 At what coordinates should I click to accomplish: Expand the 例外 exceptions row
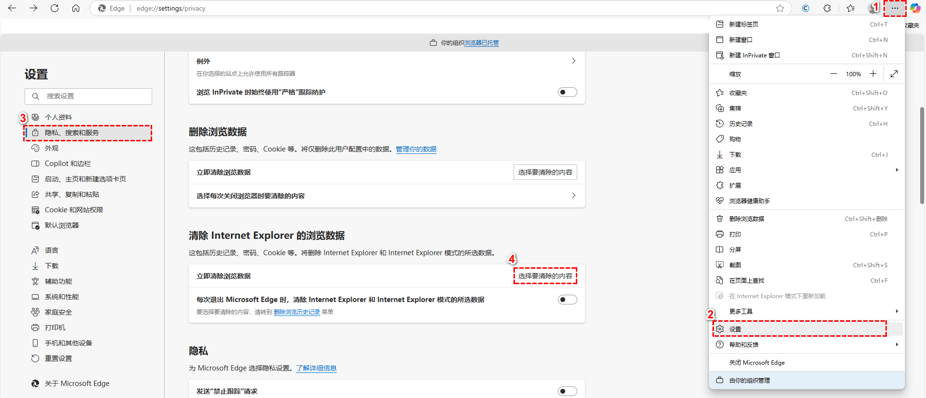573,61
